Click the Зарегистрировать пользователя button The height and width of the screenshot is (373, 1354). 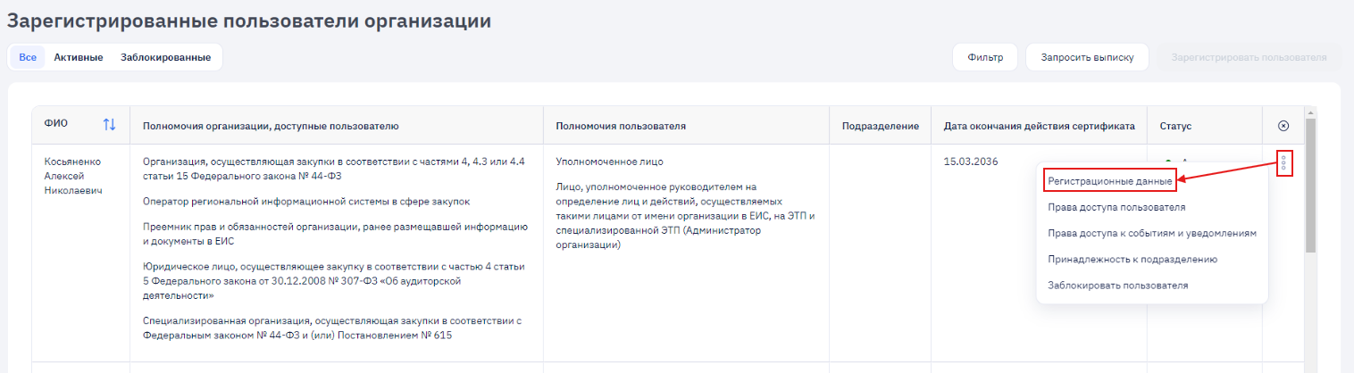pos(1249,57)
